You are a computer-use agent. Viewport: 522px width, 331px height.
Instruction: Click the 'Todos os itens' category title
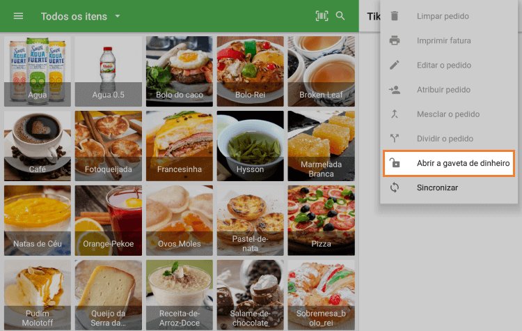(74, 16)
